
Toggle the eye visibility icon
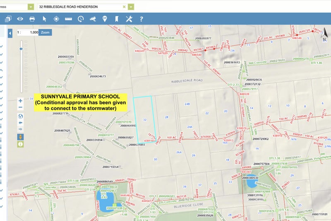click(20, 19)
